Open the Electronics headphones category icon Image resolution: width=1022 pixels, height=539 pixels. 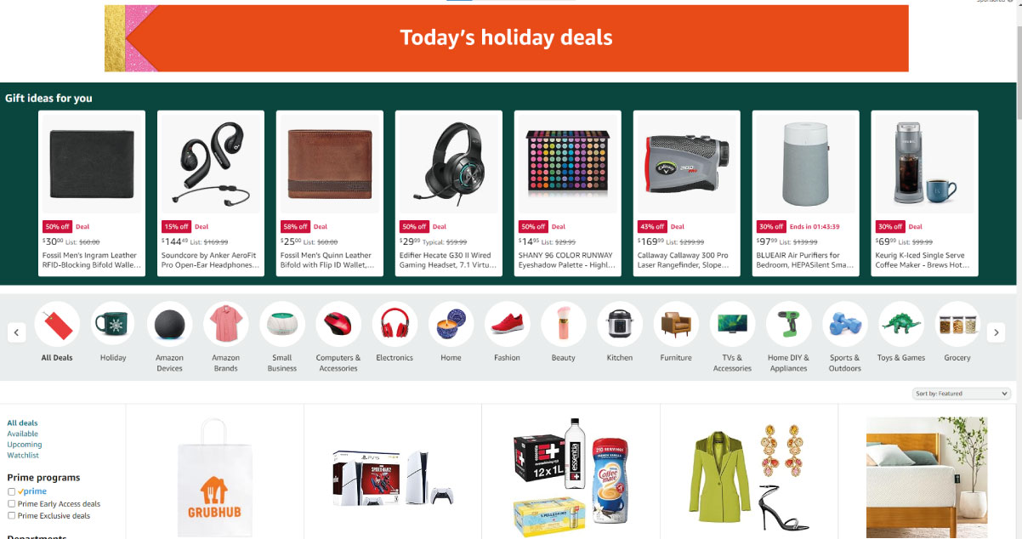395,324
